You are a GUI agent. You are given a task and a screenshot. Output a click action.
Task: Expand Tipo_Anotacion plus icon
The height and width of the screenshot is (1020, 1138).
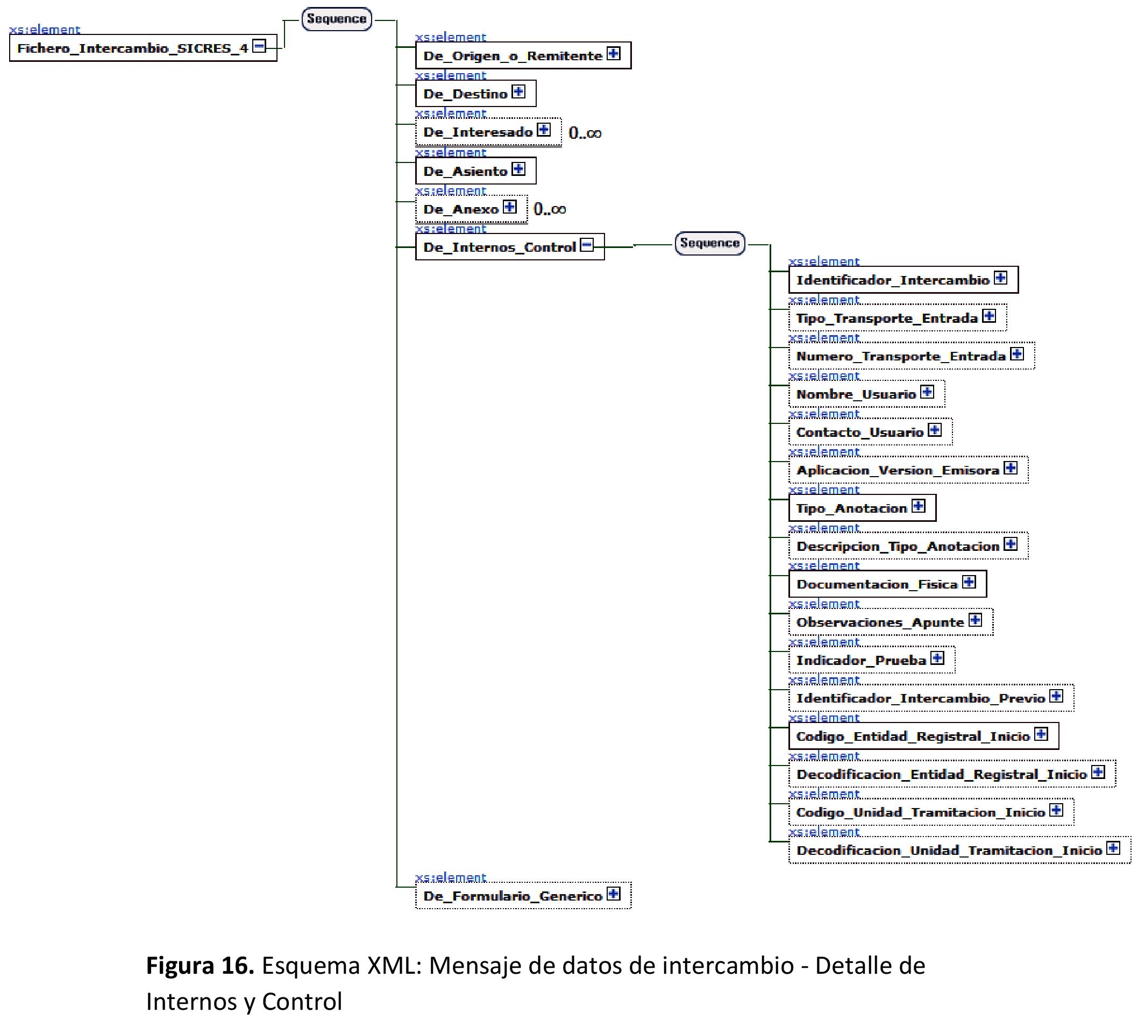pyautogui.click(x=919, y=507)
